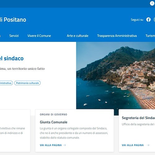Viewport: 155px width, 155px height.
Task: Click the Organi di governo category label
Action: pos(53,114)
